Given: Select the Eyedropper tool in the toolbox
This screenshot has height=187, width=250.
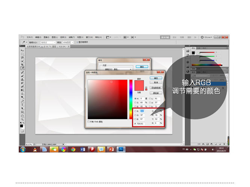Looking at the screenshot, I should 22,68.
